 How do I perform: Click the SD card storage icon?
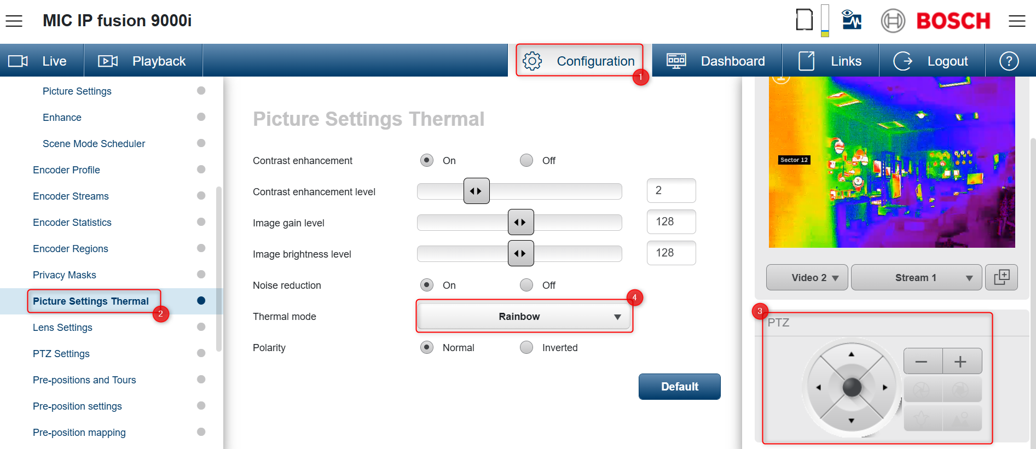point(804,20)
